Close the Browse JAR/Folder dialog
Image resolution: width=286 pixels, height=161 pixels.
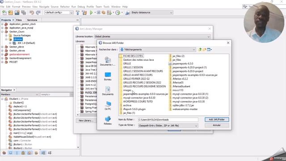(x=228, y=43)
